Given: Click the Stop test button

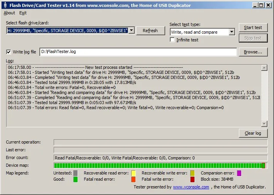Looking at the screenshot, I should pyautogui.click(x=253, y=38).
